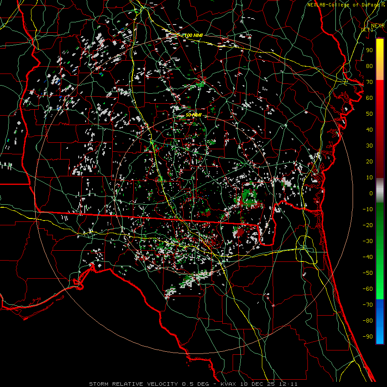Pick the gray zero-velocity color bar segment
Image resolution: width=387 pixels, height=387 pixels.
(380, 190)
